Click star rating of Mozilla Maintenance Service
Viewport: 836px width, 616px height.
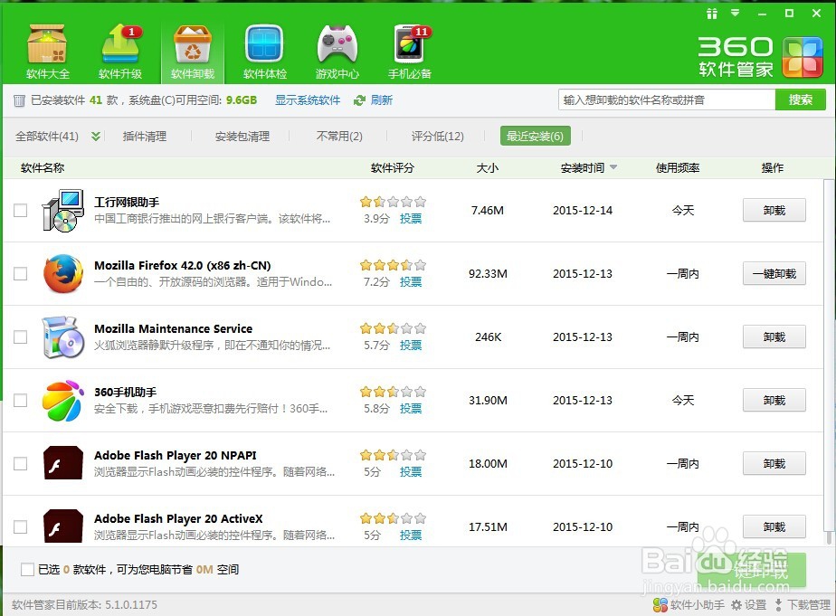393,328
